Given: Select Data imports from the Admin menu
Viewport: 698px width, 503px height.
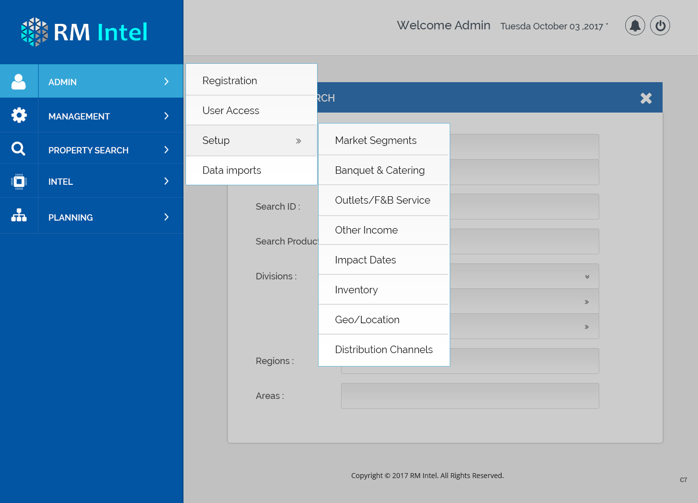Looking at the screenshot, I should 231,170.
